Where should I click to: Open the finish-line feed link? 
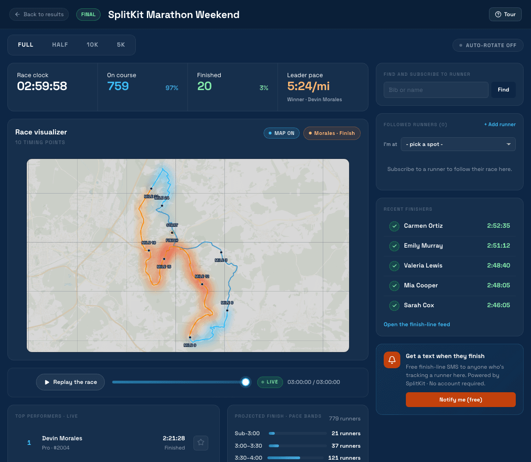tap(416, 324)
